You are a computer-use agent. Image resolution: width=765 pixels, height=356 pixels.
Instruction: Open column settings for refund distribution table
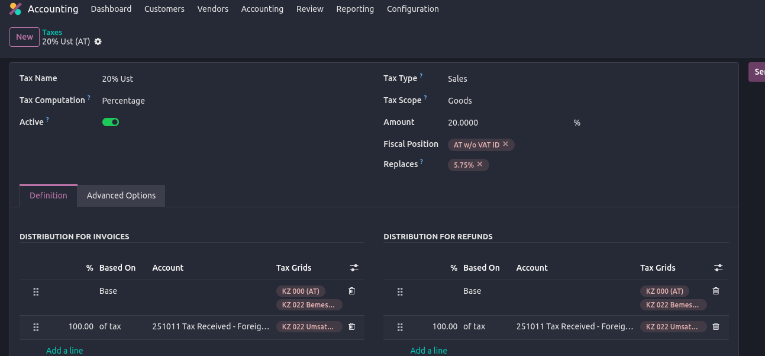click(x=718, y=268)
